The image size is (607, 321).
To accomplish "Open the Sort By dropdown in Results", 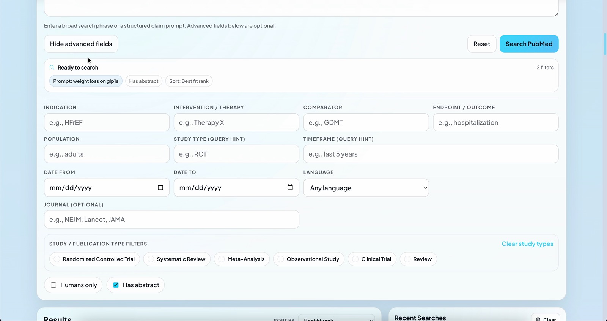I will [337, 318].
